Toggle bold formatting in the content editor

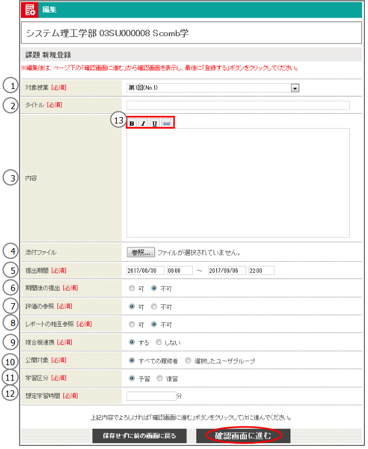(132, 123)
